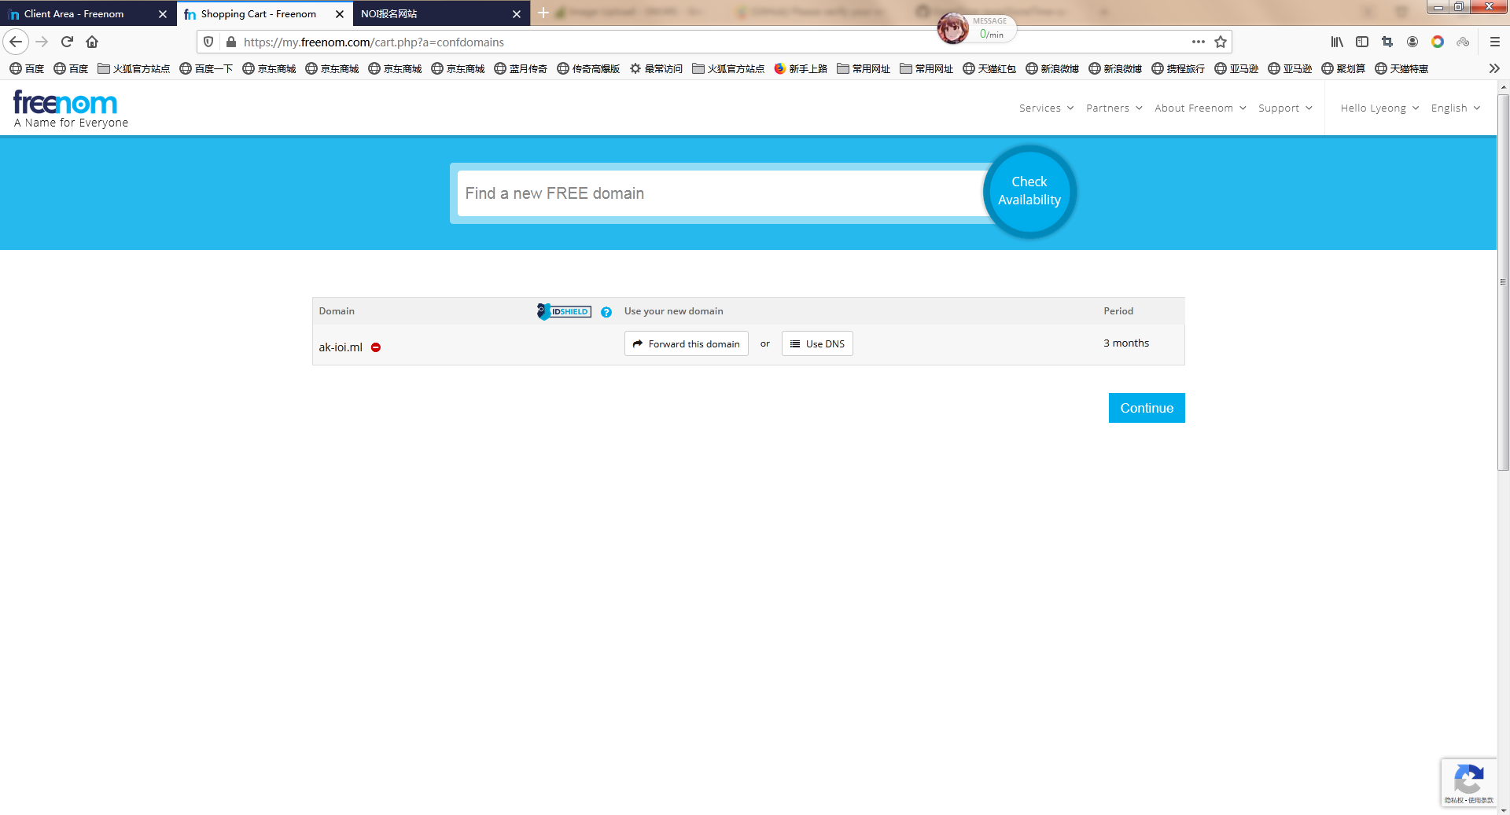Click the browser forward arrow
This screenshot has width=1510, height=815.
click(x=42, y=42)
